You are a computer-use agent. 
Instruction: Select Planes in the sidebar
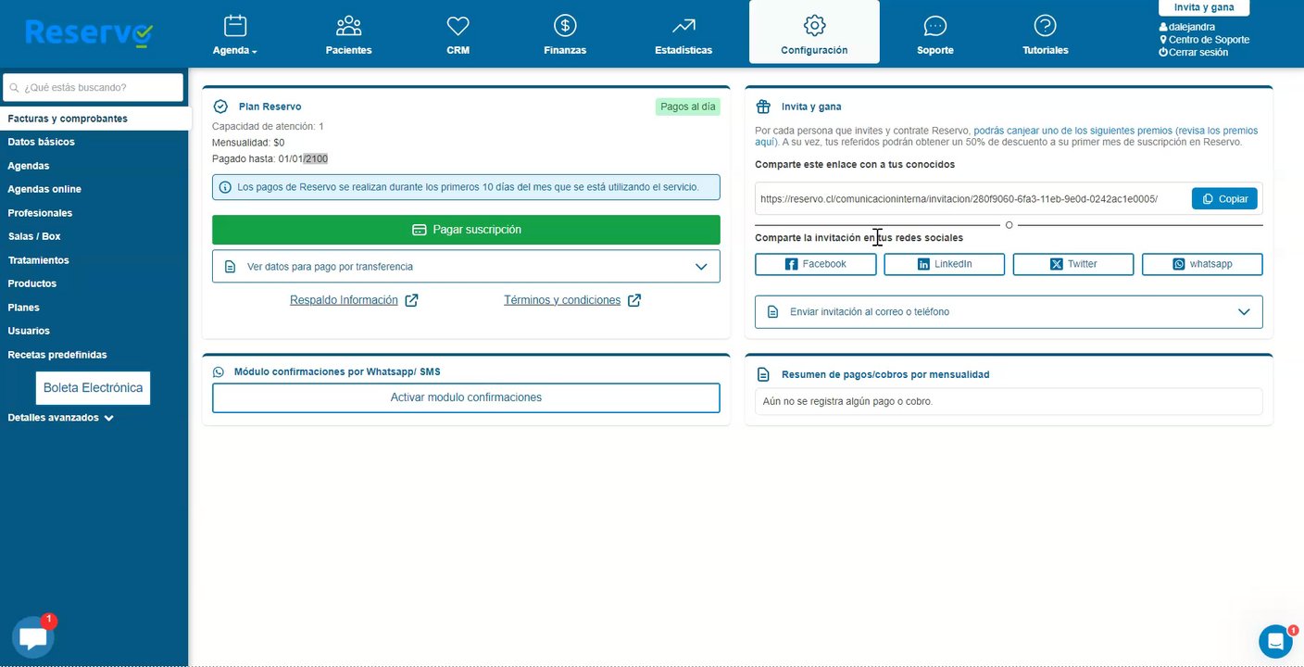point(23,308)
